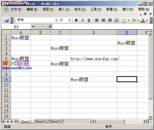
Task: Toggle Italic formatting
Action: coord(82,20)
